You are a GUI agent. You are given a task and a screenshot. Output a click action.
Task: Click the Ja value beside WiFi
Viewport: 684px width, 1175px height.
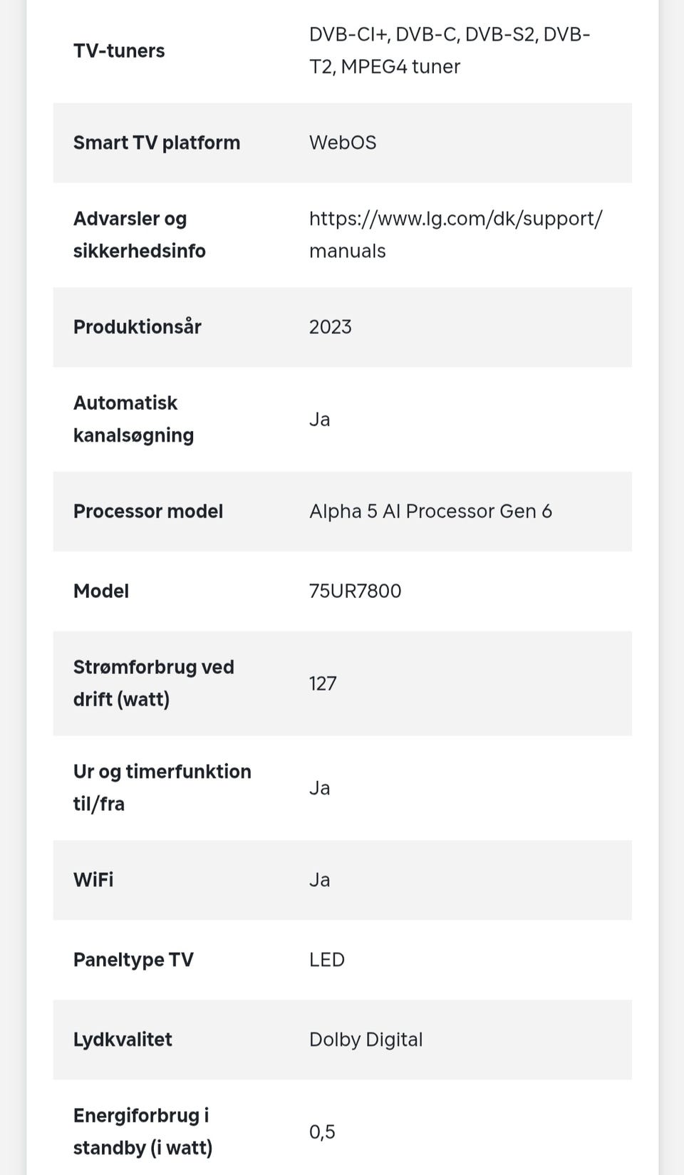[x=320, y=880]
